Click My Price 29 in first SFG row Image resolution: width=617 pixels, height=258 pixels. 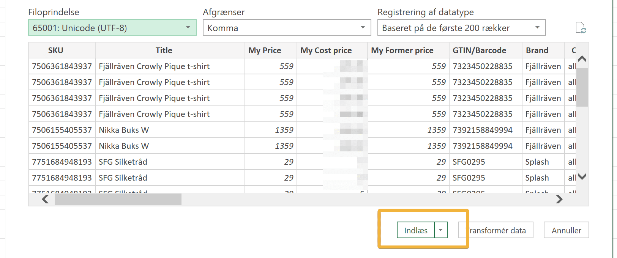click(x=271, y=162)
